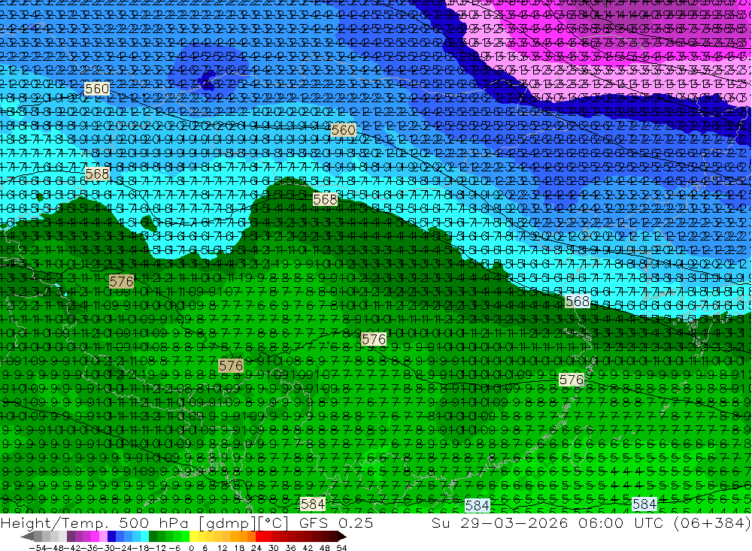
Task: Click the '30' color scale label
Action: pos(274,548)
